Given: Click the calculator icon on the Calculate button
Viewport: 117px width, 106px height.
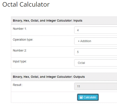Looking at the screenshot, I should [x=81, y=97].
